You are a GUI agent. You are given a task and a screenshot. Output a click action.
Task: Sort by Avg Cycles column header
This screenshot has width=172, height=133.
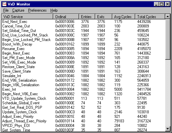(124, 17)
